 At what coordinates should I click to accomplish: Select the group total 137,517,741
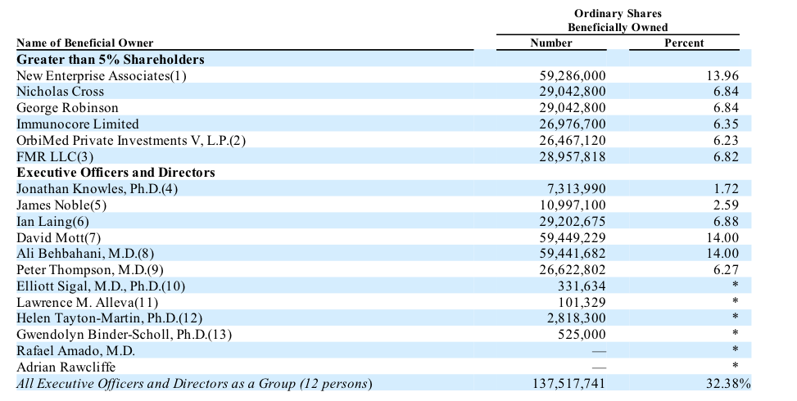(568, 383)
